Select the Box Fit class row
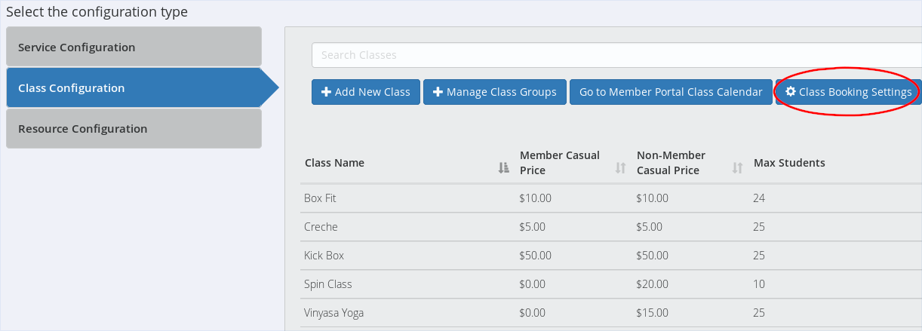 pos(321,198)
